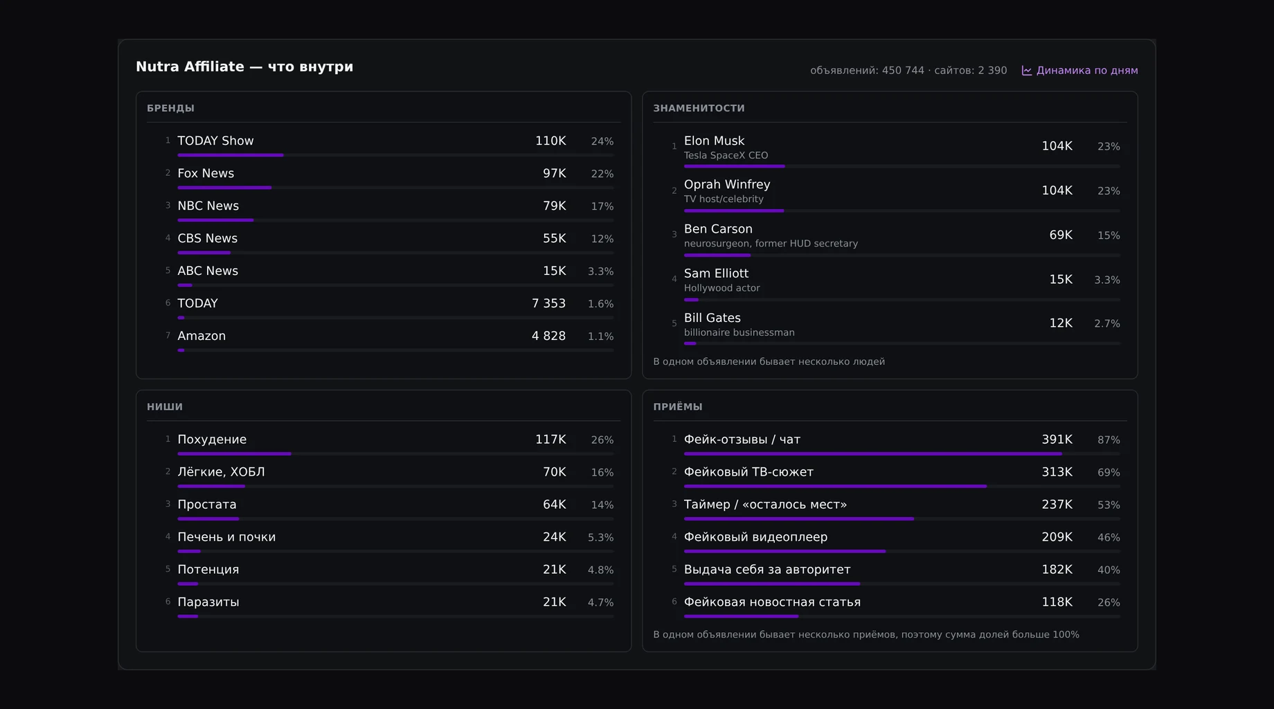Click the ad and site counts text

point(908,71)
